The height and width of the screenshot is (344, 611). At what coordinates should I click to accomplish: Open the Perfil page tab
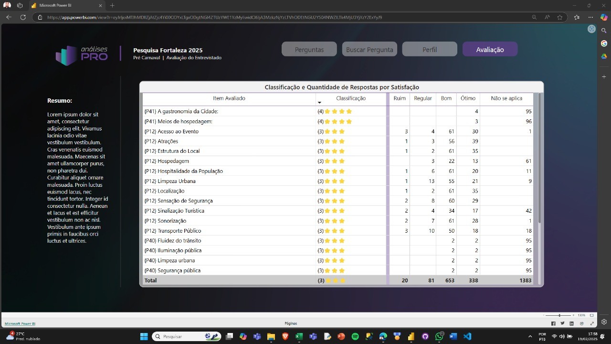430,49
